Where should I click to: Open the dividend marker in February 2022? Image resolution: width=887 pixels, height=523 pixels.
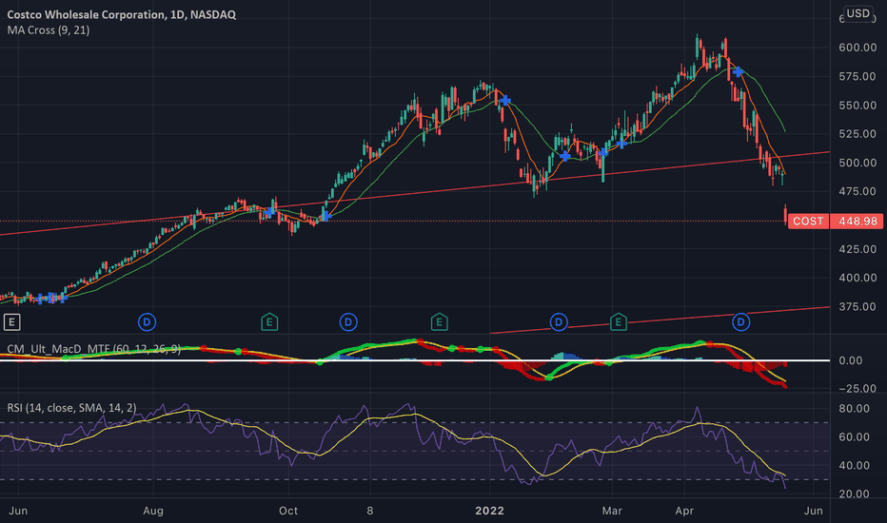(x=559, y=322)
